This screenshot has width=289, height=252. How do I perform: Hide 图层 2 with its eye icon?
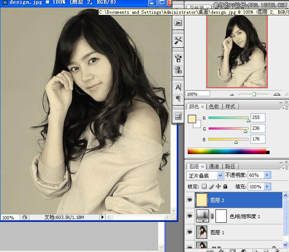(190, 200)
